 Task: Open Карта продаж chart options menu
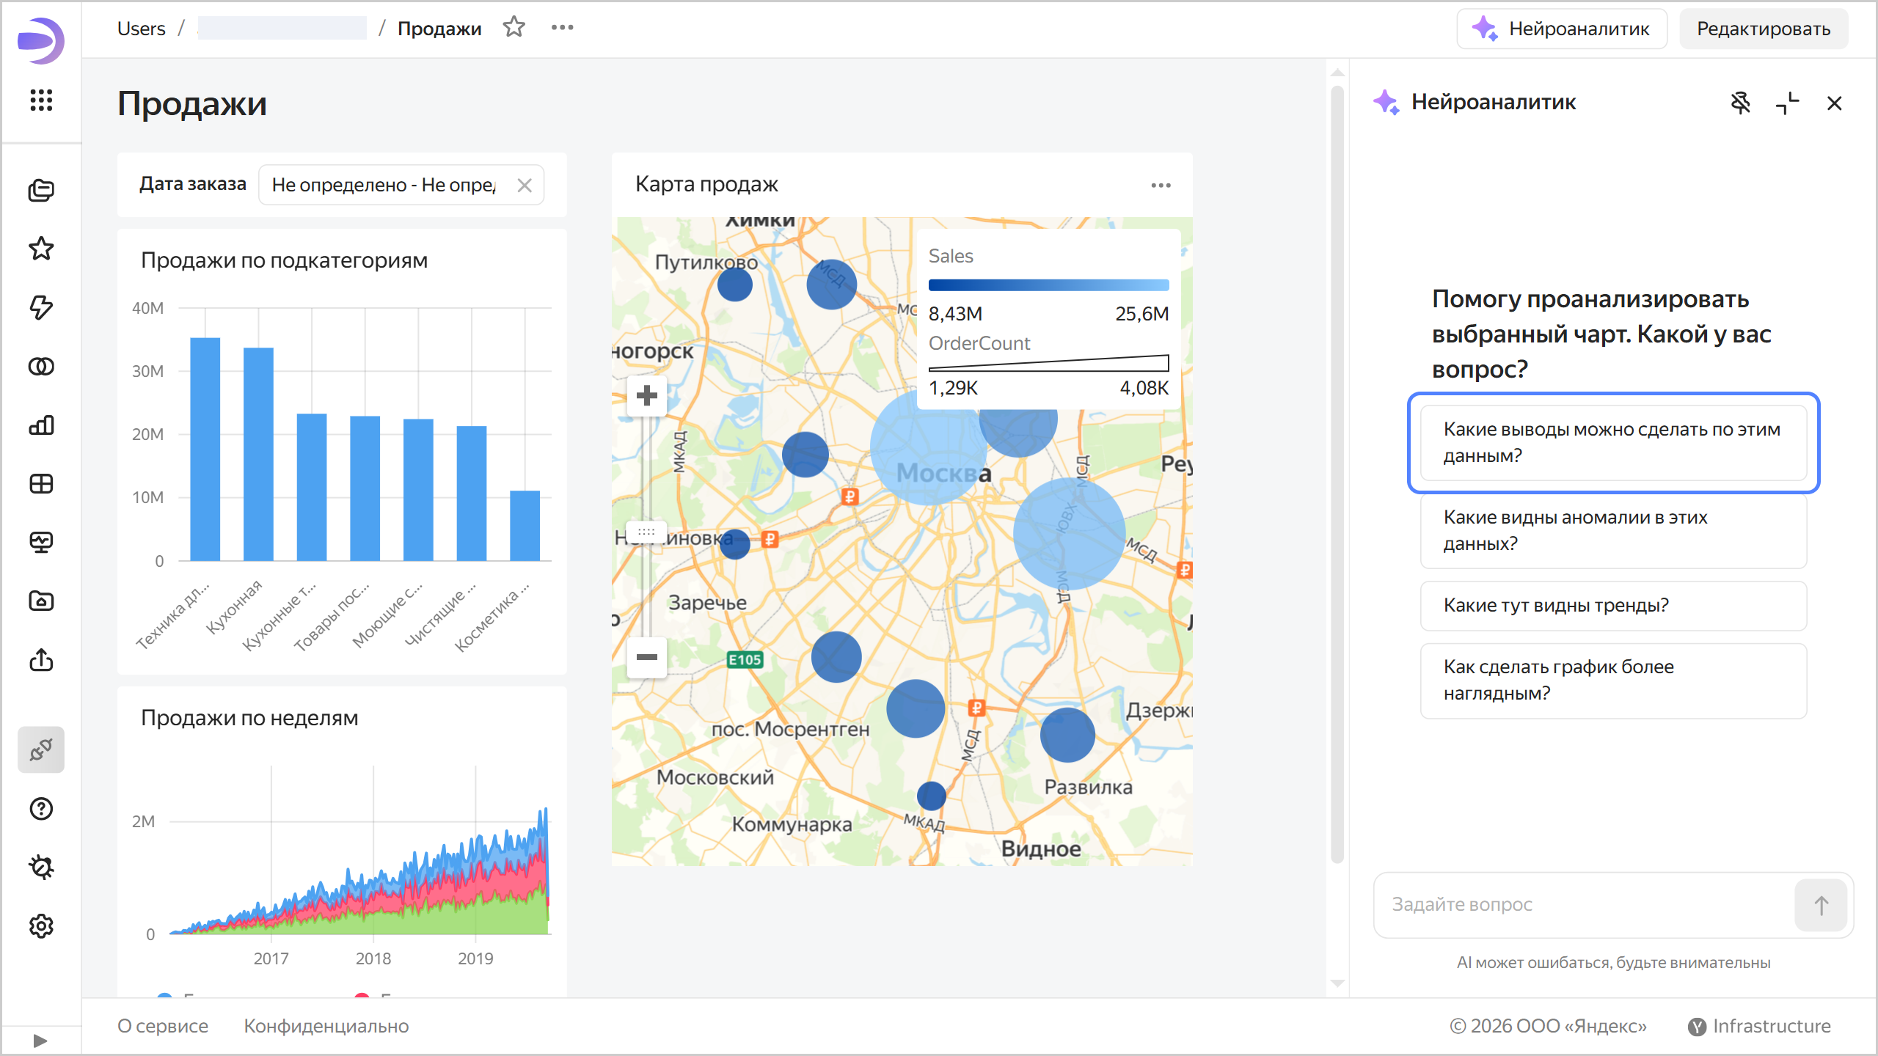click(x=1161, y=185)
